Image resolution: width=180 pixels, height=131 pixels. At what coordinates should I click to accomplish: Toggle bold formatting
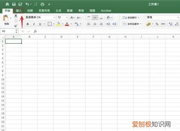(28, 24)
